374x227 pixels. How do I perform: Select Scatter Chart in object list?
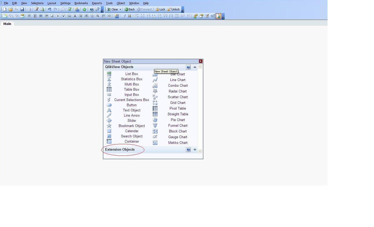(178, 97)
